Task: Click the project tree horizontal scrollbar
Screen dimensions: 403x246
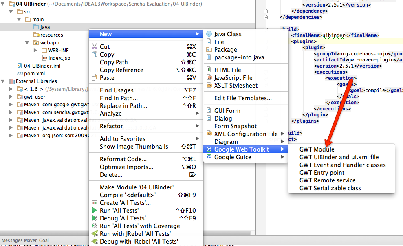Action: tap(126, 233)
